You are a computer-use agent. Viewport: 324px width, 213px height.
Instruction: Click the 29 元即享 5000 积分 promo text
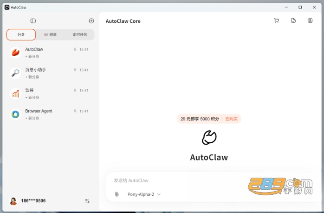click(x=200, y=119)
